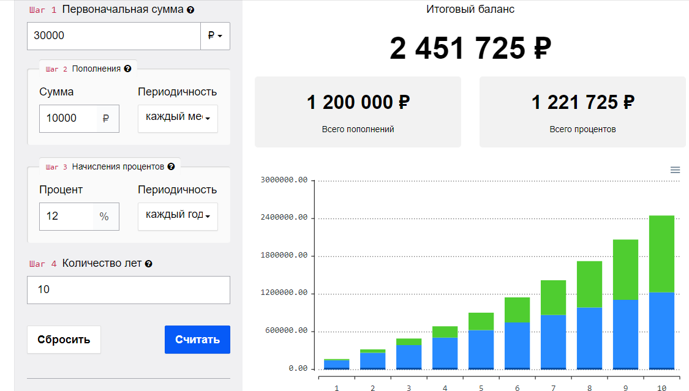
Task: Click the 1 221 725 ₽ total interest value
Action: pyautogui.click(x=582, y=102)
